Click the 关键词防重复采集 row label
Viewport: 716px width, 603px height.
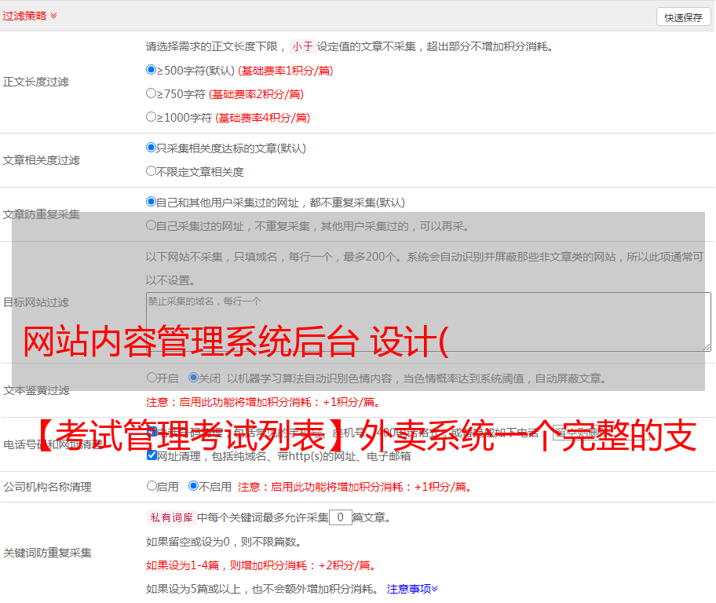pos(47,553)
